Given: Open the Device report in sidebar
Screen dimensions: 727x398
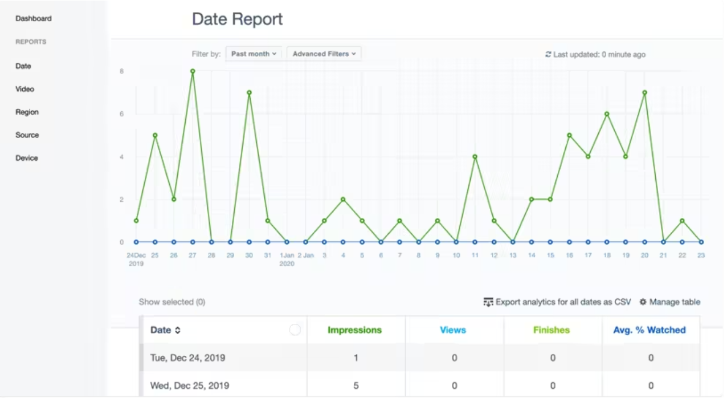Looking at the screenshot, I should point(26,158).
